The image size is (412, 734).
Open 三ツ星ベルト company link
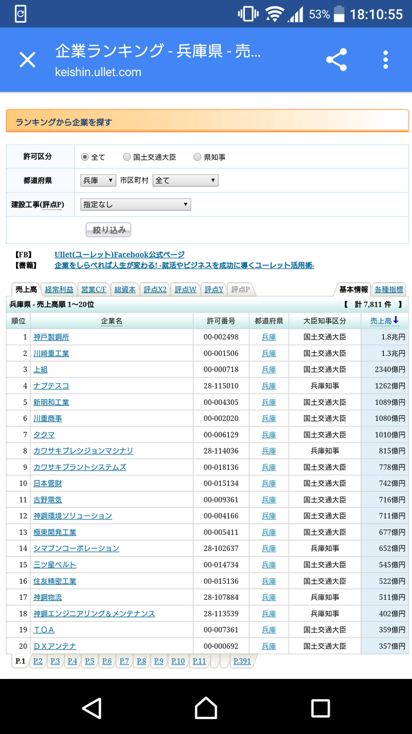click(x=55, y=564)
